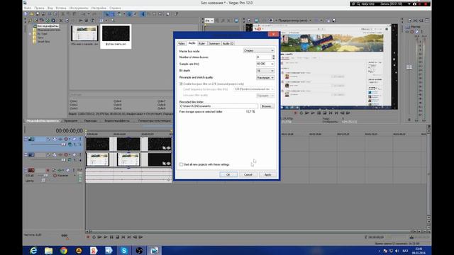
Task: Click the Remove Selected Media X icon
Action: pyautogui.click(x=61, y=21)
